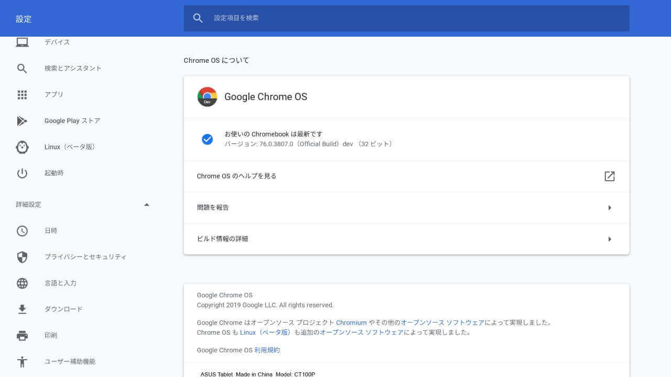Screen dimensions: 671x377
Task: Click the power icon for 起動時
Action: (22, 173)
